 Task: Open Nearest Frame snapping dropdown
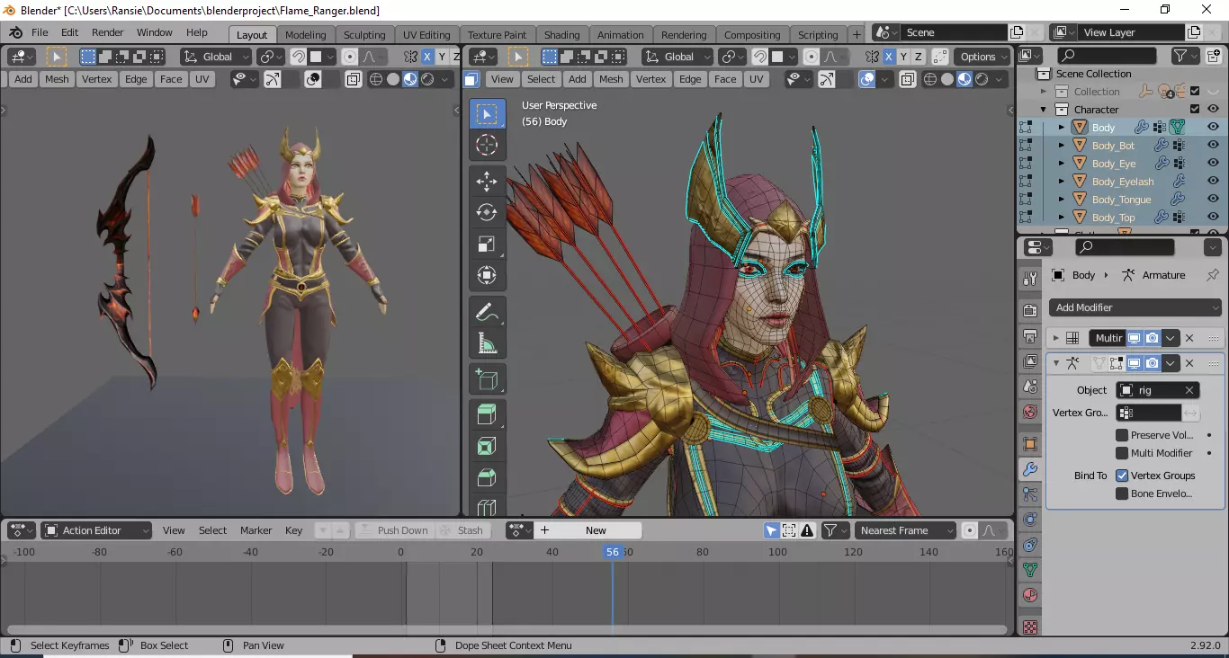[904, 530]
